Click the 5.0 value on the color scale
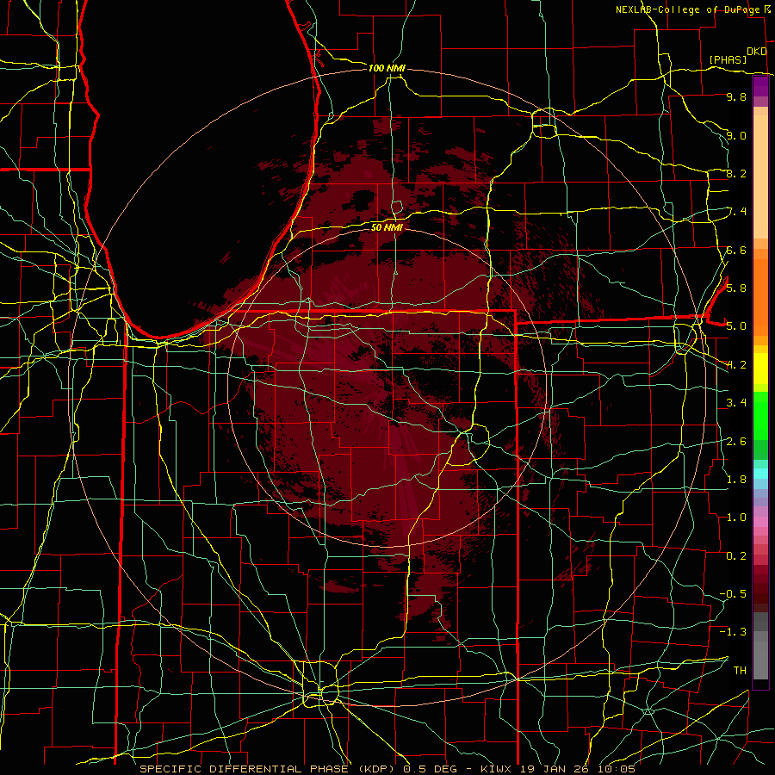Screen dimensions: 775x775 (x=736, y=326)
